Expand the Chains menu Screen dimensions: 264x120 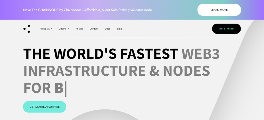(x=64, y=29)
